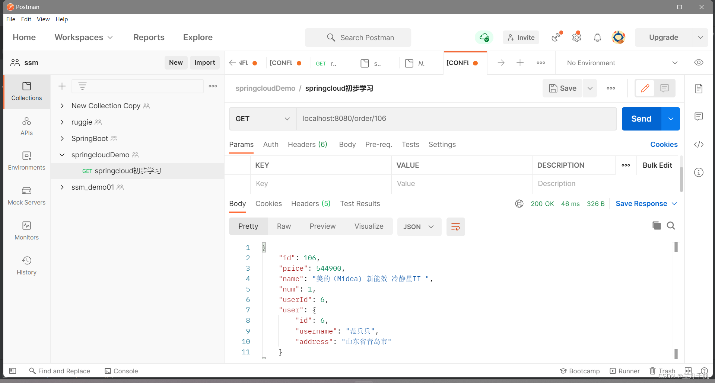Switch to the Auth request tab
This screenshot has height=383, width=715.
coord(271,145)
